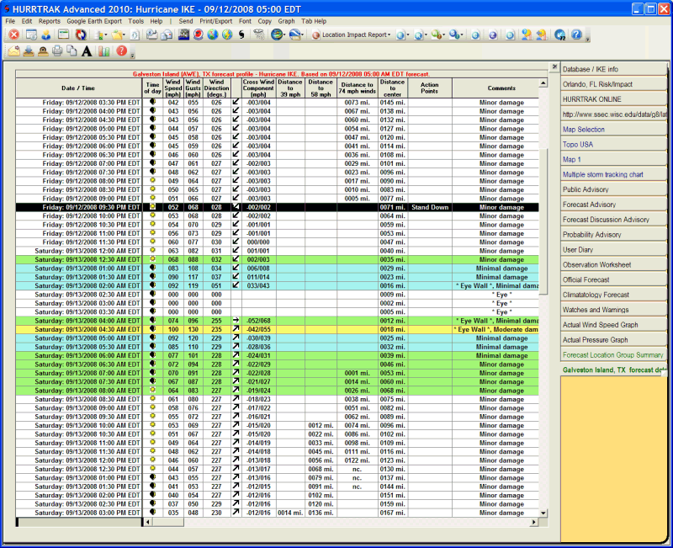Screen dimensions: 673x548
Task: Click the bar chart icon in second toolbar row
Action: point(103,51)
